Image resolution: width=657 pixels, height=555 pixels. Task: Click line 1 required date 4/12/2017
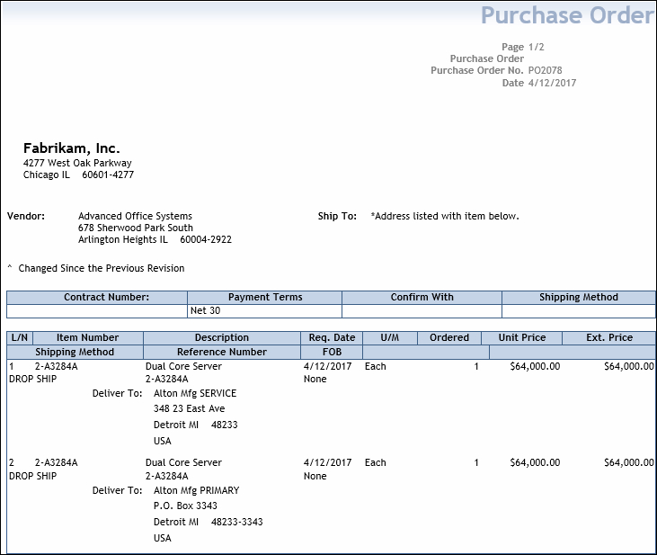pos(328,367)
